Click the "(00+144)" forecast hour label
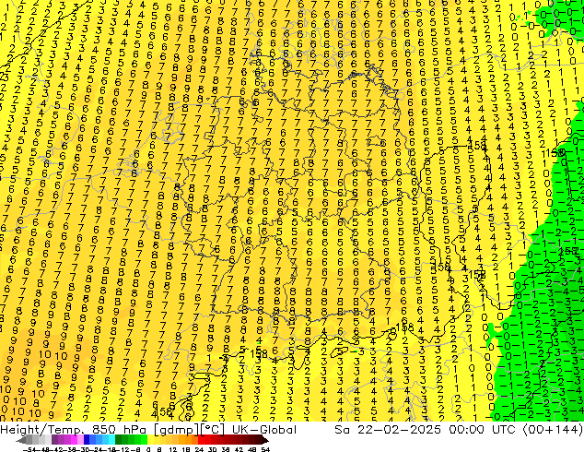This screenshot has width=584, height=452. (553, 430)
